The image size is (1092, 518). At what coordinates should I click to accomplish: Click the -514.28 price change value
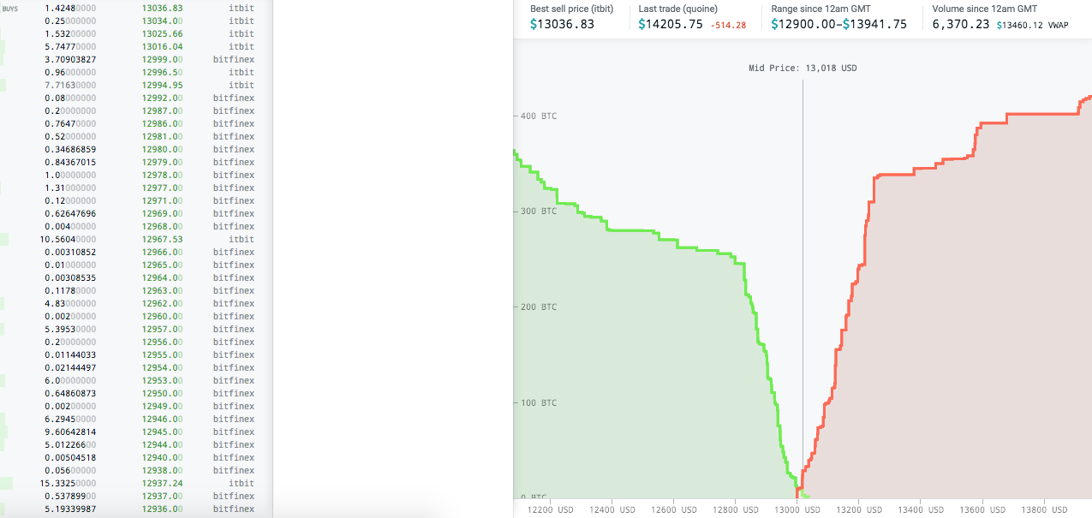pos(728,25)
